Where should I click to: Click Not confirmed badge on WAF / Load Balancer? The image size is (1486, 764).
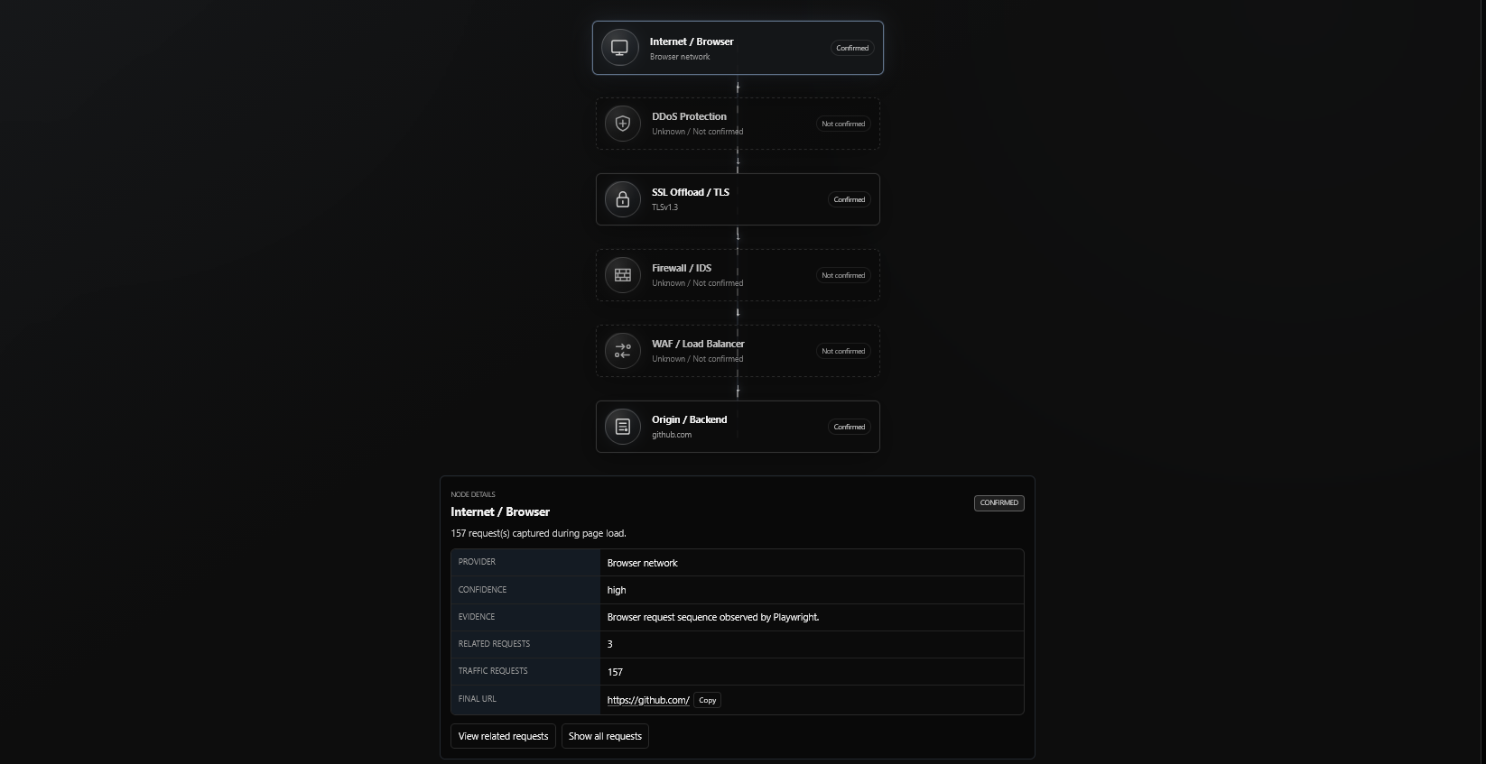[x=843, y=351]
